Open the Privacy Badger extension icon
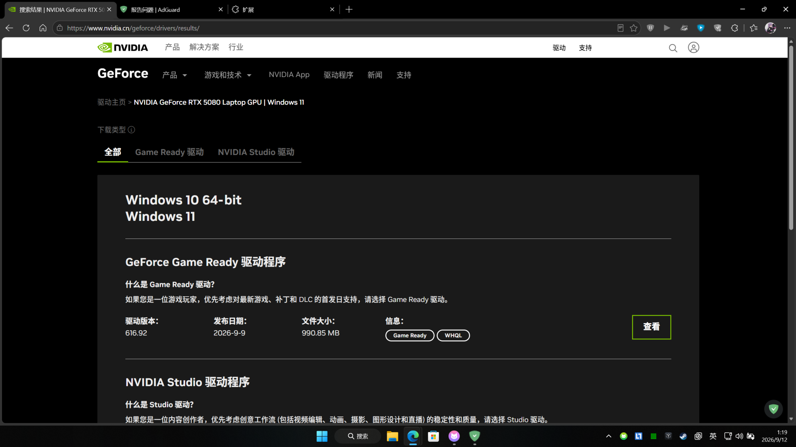This screenshot has height=447, width=796. (684, 28)
